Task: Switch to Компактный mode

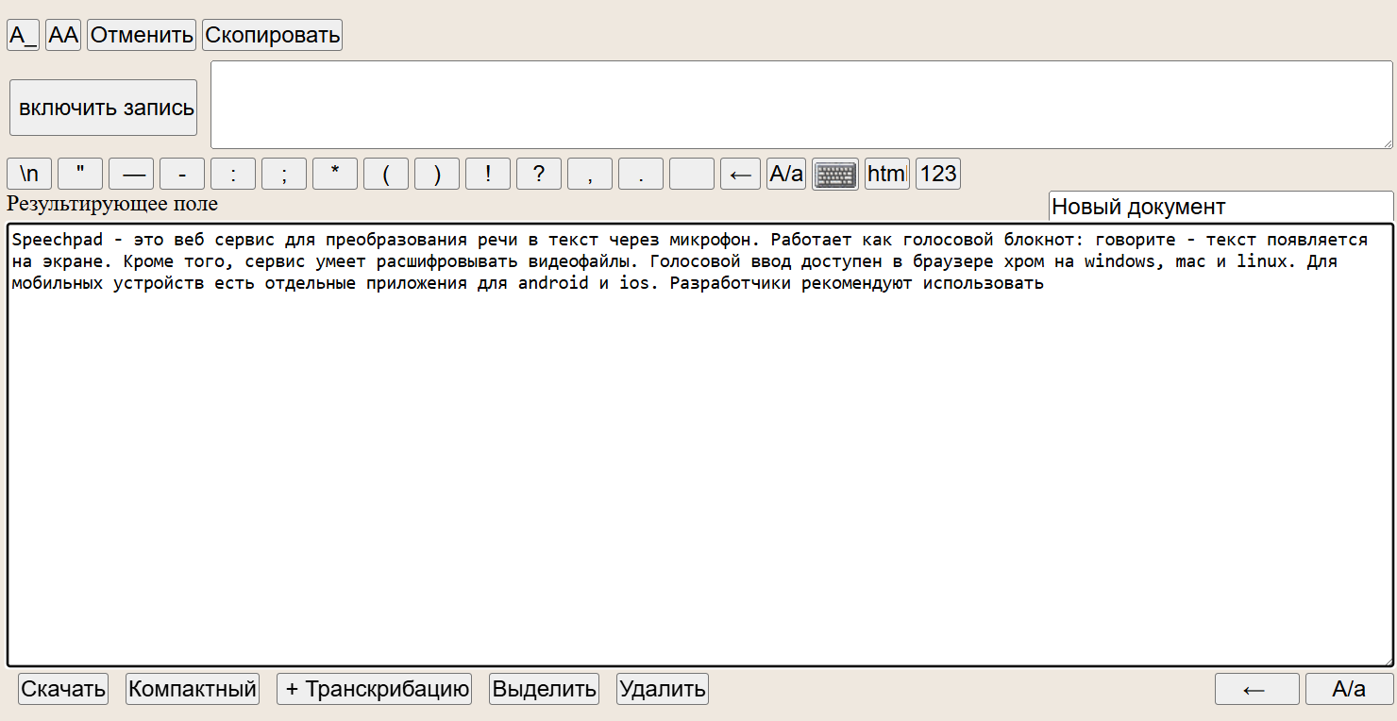Action: coord(193,689)
